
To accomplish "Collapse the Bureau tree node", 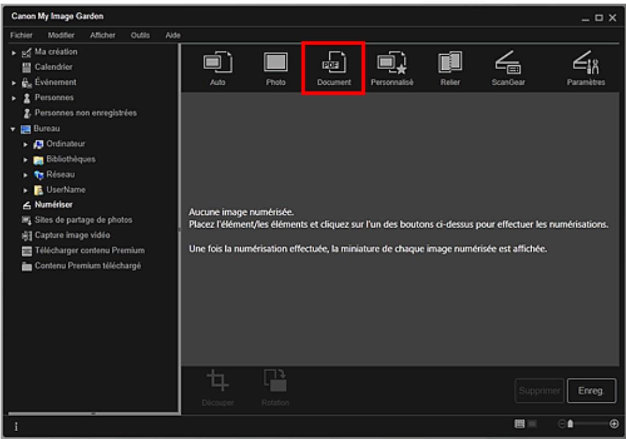I will (x=13, y=128).
